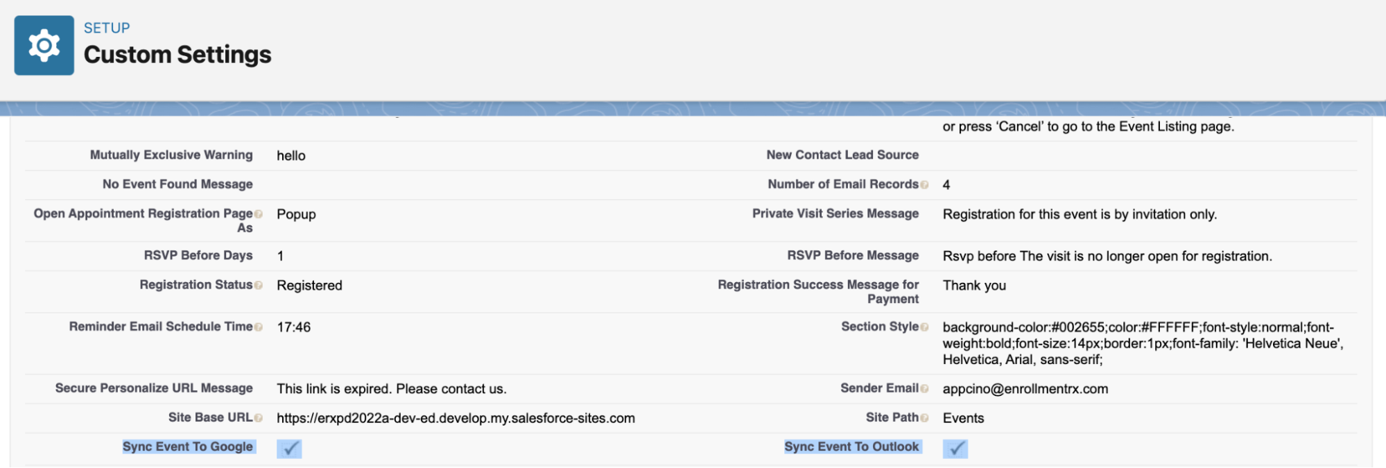Click help icon by Open Appointment Registration Page
The width and height of the screenshot is (1386, 468).
tap(259, 214)
